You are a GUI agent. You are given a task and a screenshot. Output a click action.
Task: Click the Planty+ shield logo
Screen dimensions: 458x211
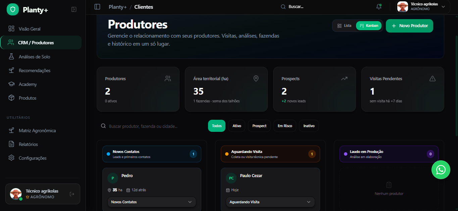(13, 10)
